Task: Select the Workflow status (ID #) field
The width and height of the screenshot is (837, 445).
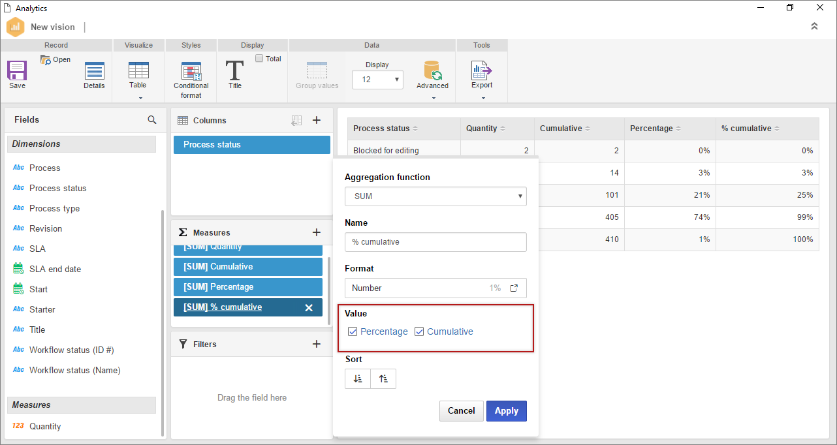Action: point(72,350)
